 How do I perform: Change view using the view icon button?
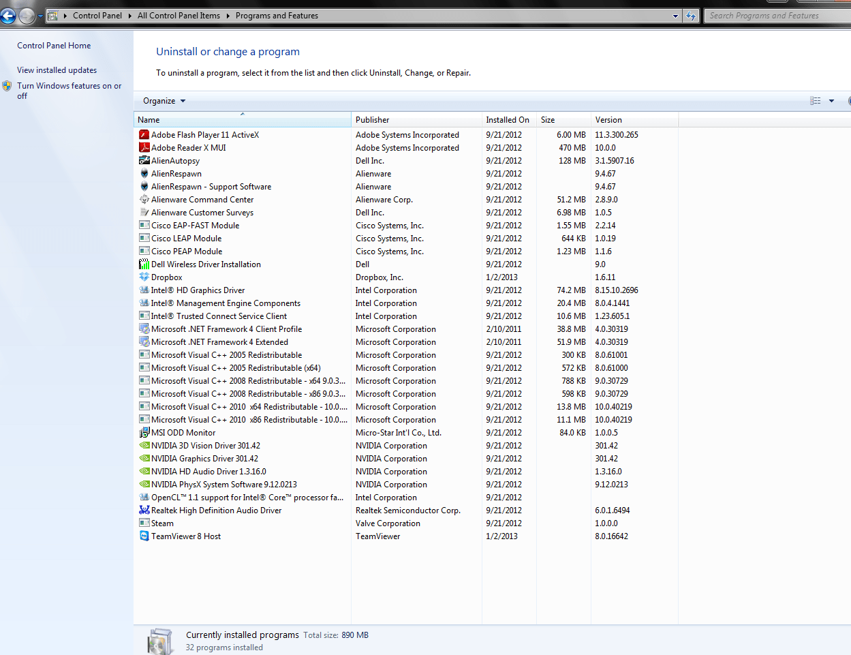[x=815, y=101]
